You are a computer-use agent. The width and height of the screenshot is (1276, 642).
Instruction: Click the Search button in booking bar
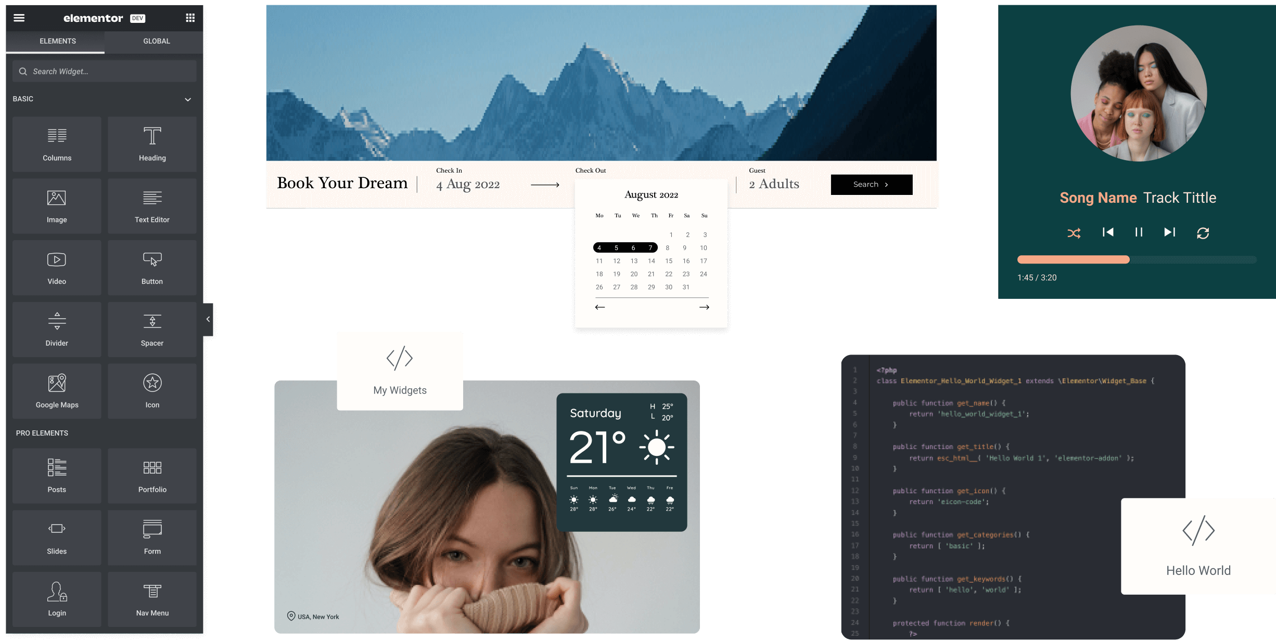pos(871,184)
